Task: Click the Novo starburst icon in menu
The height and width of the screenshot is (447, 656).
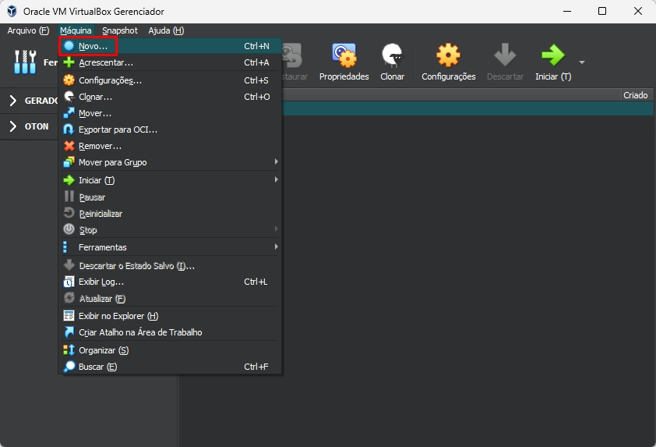Action: click(x=69, y=46)
